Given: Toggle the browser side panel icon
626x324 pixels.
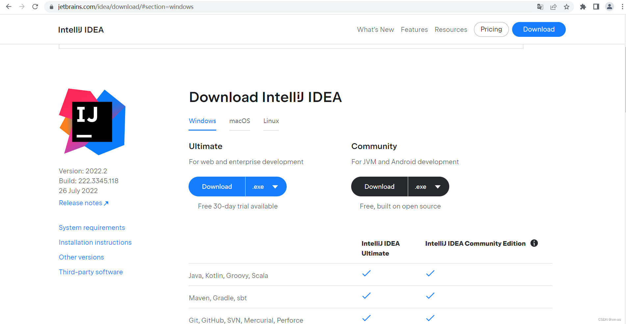Looking at the screenshot, I should pos(596,7).
